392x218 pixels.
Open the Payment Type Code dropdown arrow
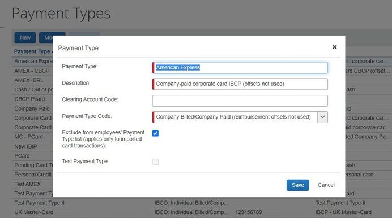coord(322,117)
